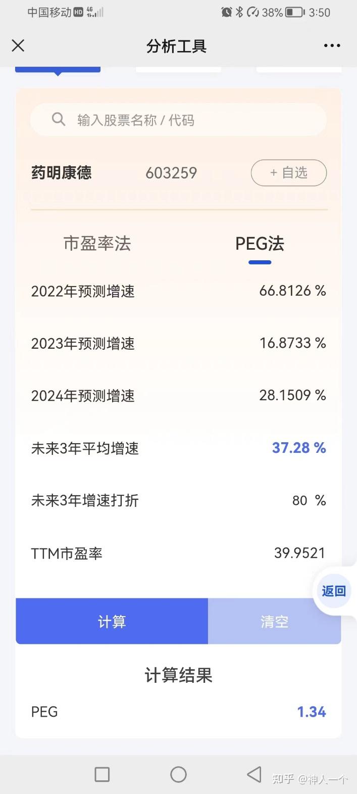Switch to the 市盈率法 tab

96,244
